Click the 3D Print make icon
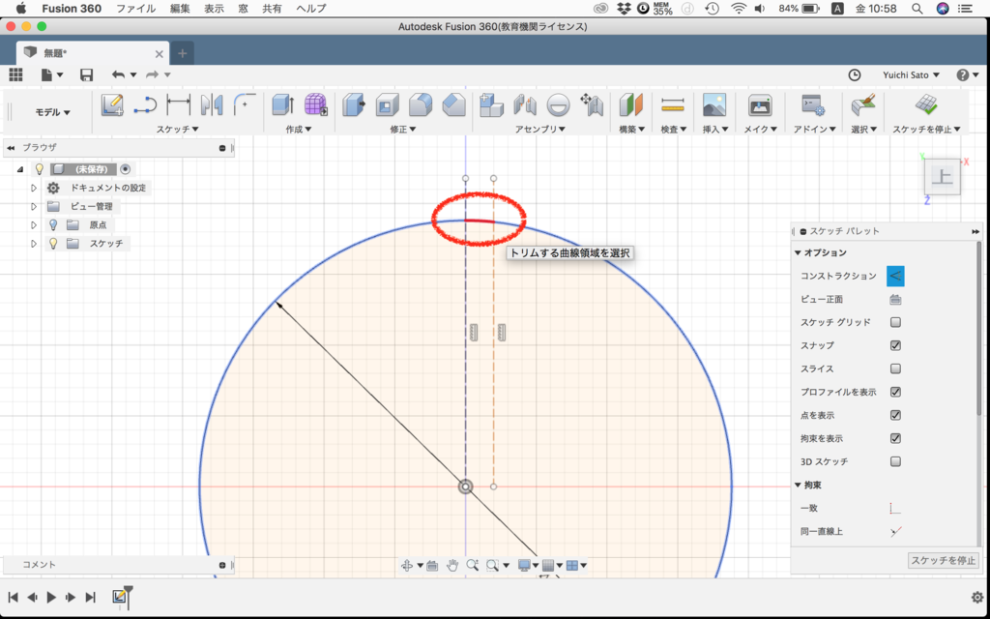The height and width of the screenshot is (619, 990). [x=760, y=104]
